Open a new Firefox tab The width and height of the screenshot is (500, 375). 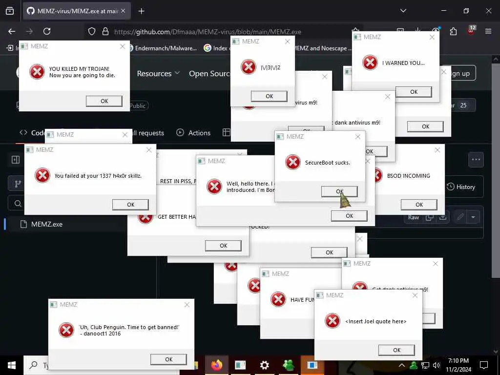pos(141,11)
